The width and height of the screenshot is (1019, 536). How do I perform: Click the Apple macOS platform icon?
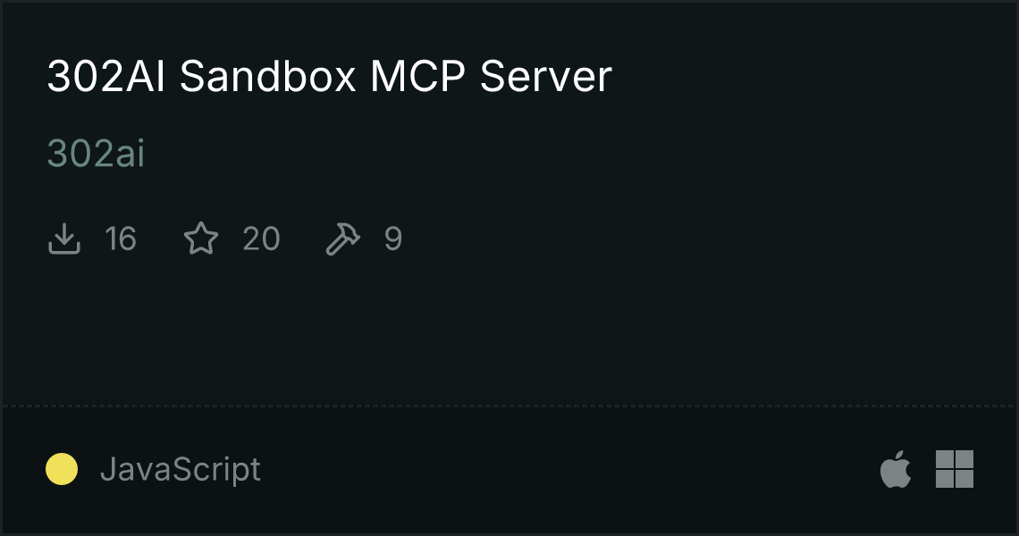[896, 468]
